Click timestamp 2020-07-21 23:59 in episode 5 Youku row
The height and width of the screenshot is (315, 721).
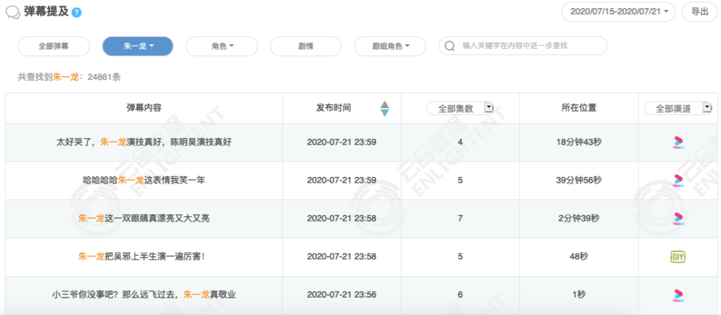pos(342,180)
